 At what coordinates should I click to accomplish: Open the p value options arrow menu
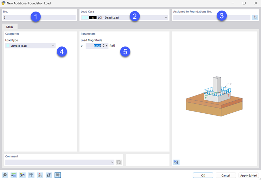point(107,46)
